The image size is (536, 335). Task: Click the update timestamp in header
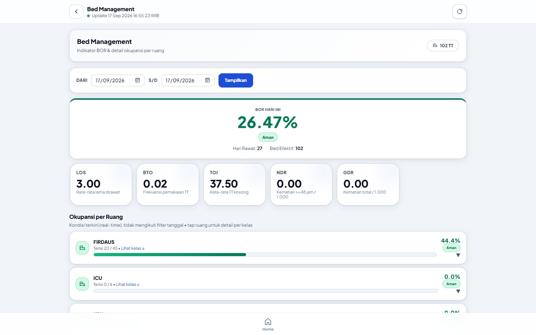[125, 16]
